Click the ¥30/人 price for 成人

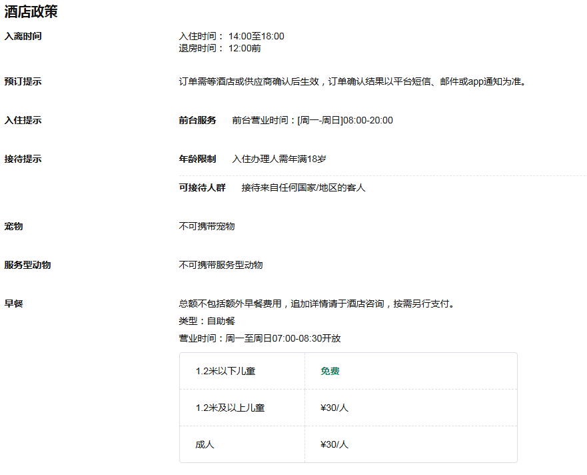[334, 444]
